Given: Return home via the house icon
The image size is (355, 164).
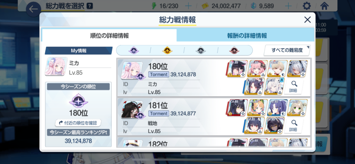Looking at the screenshot, I should pyautogui.click(x=324, y=6).
